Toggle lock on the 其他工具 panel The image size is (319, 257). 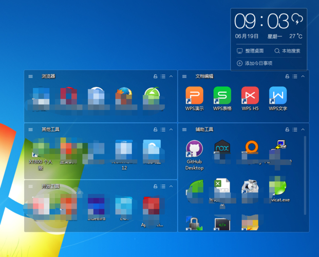point(156,130)
